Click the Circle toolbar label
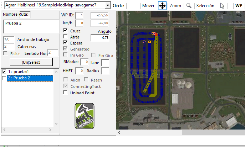Image resolution: width=245 pixels, height=147 pixels. [x=118, y=6]
